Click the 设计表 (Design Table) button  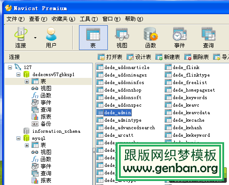coord(139,57)
